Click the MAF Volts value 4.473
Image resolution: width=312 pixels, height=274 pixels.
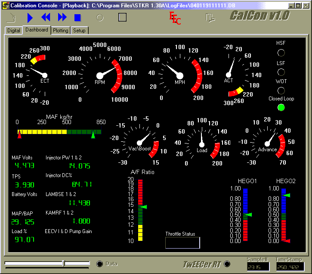[25, 165]
